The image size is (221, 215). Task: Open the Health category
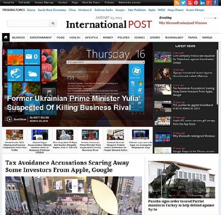point(75,37)
